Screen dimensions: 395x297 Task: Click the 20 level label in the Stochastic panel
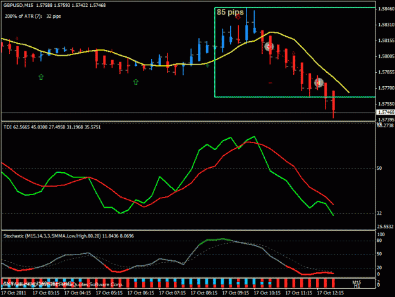click(x=379, y=267)
